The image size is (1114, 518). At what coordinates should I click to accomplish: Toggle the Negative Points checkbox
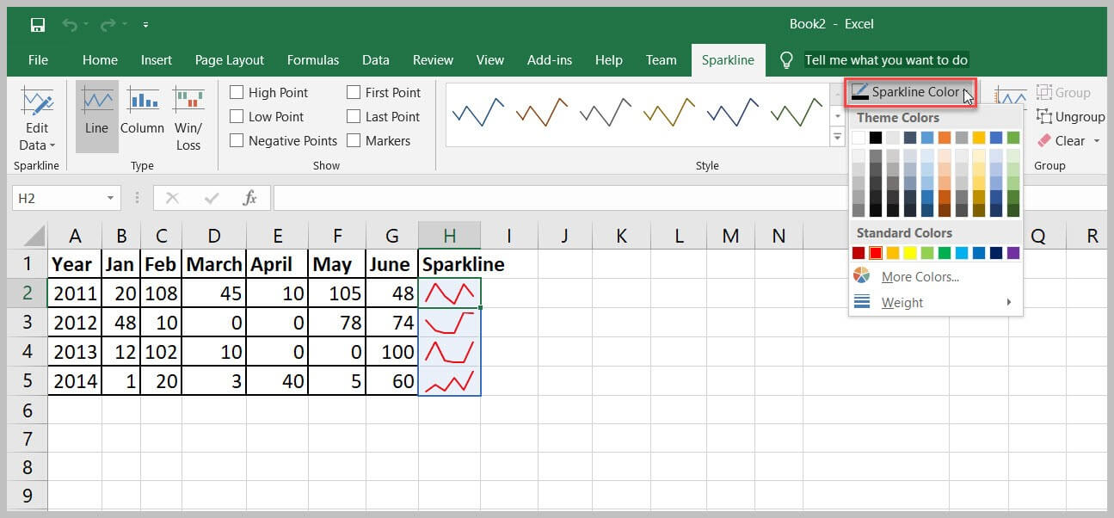[x=237, y=141]
